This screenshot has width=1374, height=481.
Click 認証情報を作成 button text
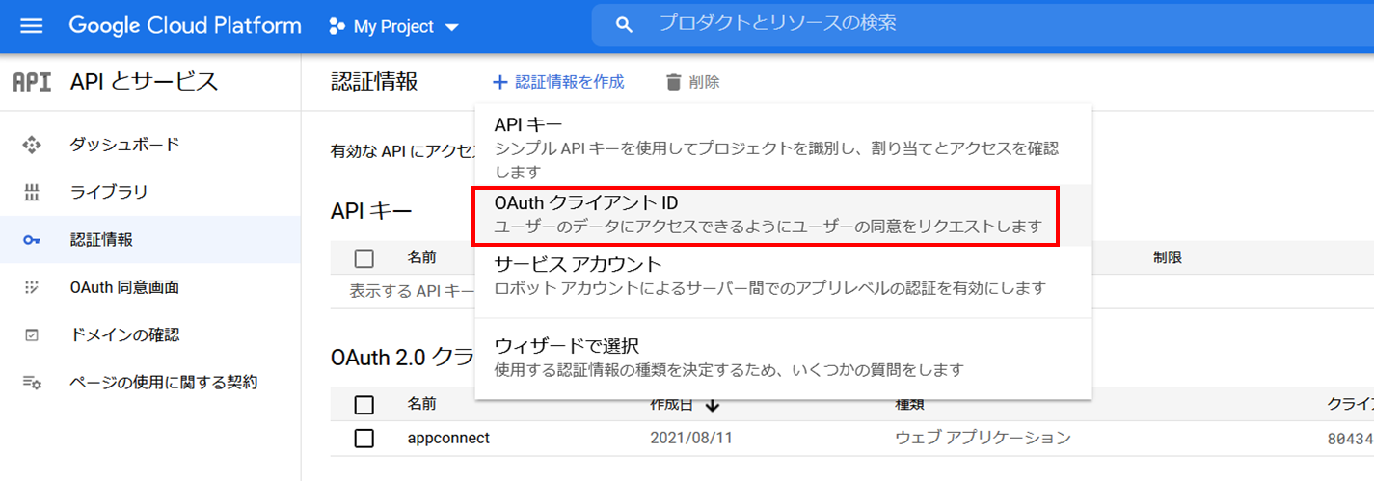click(x=570, y=82)
